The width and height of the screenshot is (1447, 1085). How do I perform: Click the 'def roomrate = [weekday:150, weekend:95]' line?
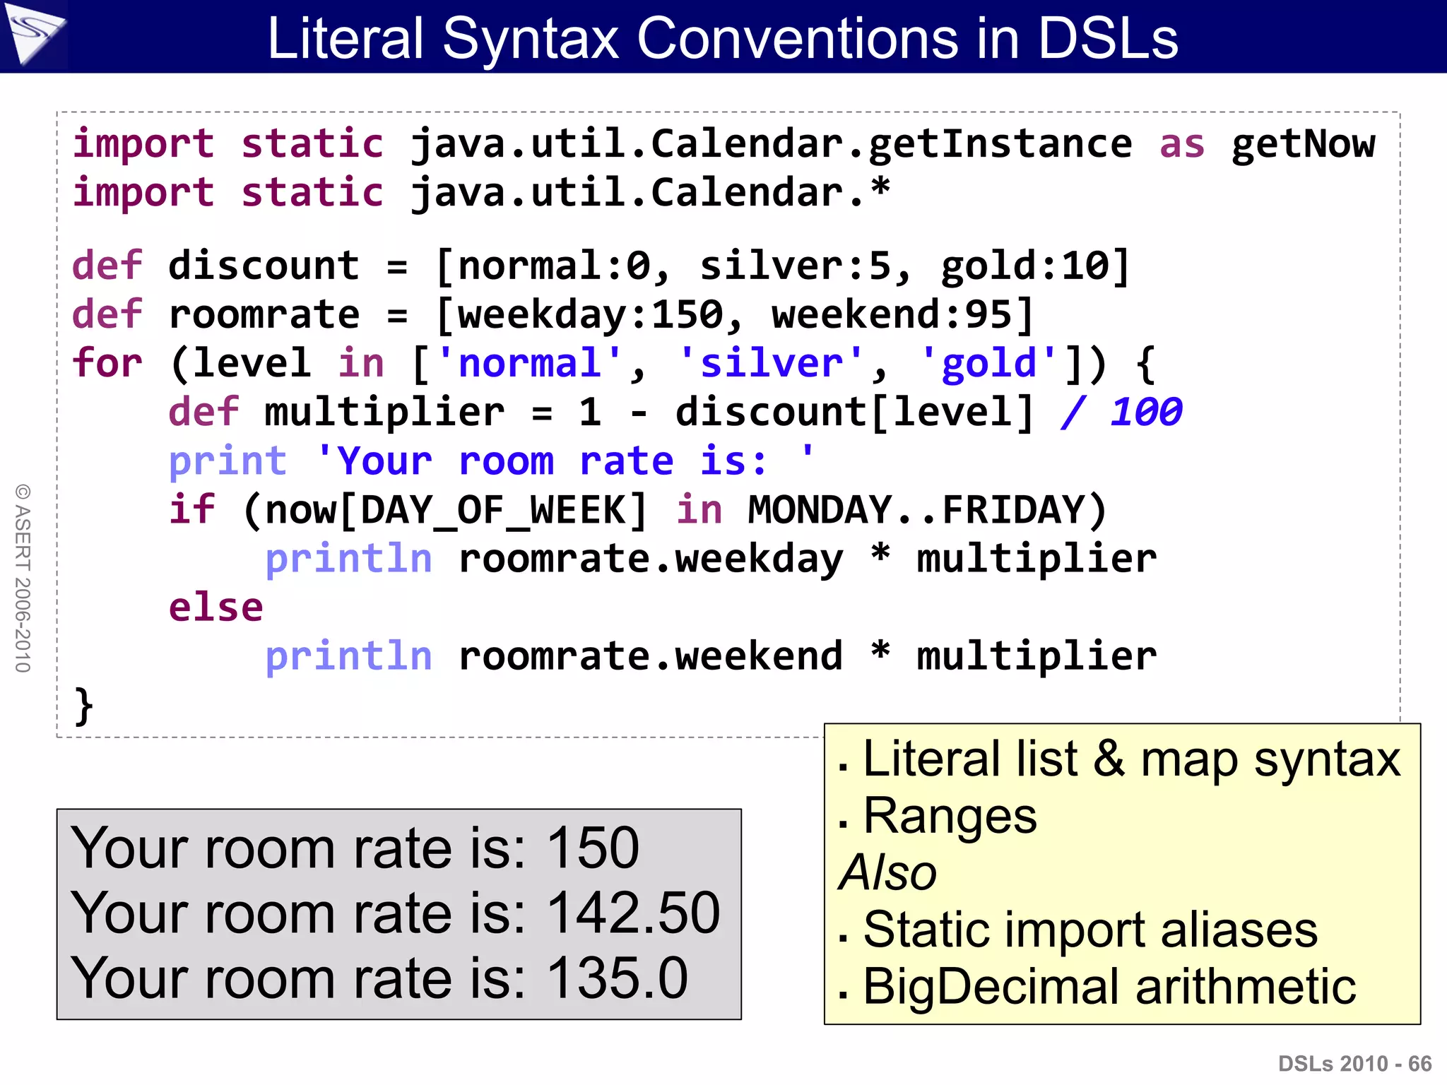coord(553,315)
